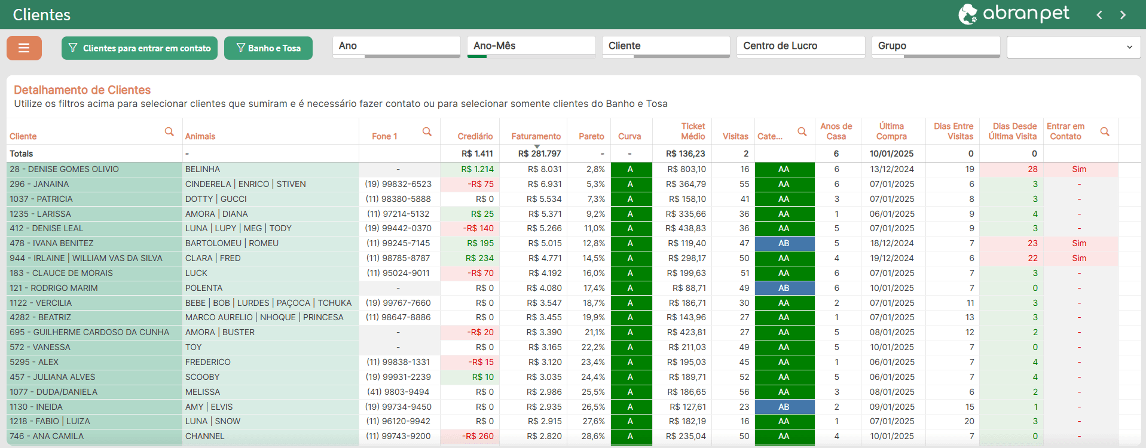Go to next sheet with right arrow
The height and width of the screenshot is (448, 1146).
point(1123,15)
